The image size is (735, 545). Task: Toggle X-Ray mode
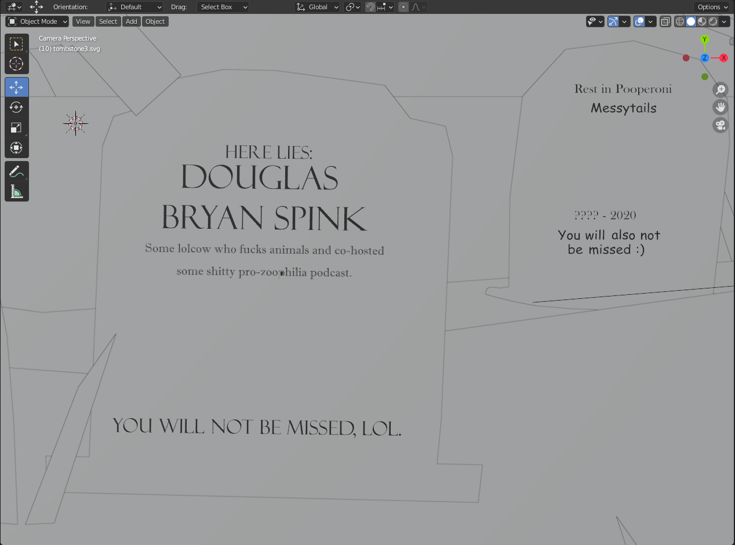pyautogui.click(x=665, y=21)
